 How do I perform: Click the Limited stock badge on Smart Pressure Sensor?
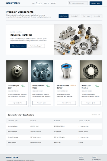click(73, 85)
